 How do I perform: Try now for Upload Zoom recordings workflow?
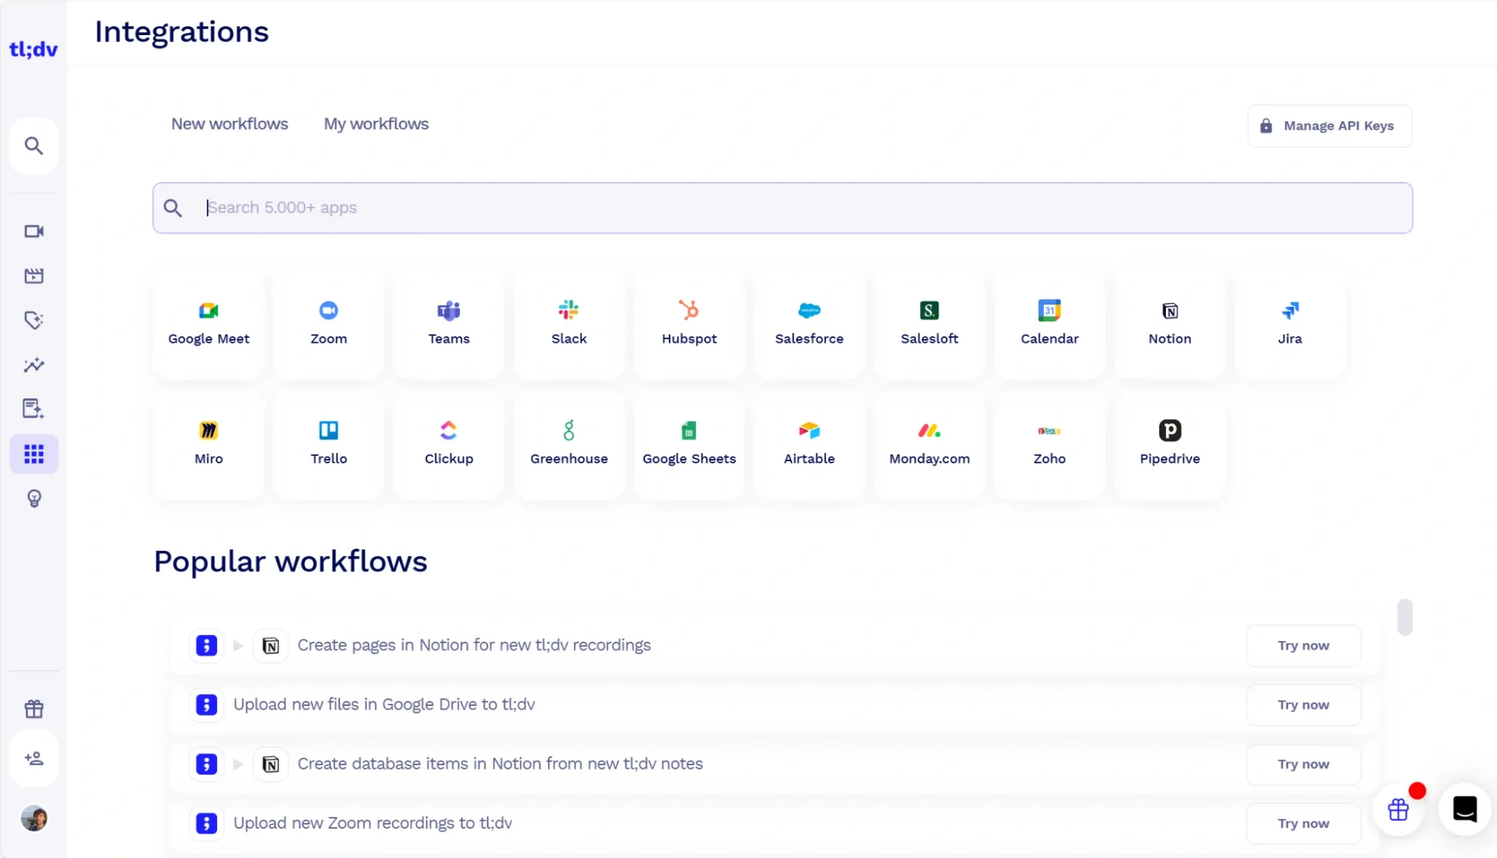1303,823
